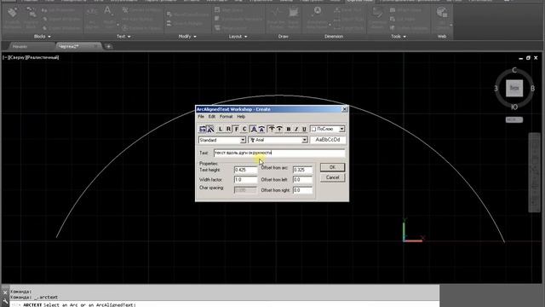Image resolution: width=545 pixels, height=307 pixels.
Task: Close the ArcAlignedText Workshop dialog
Action: pos(344,109)
